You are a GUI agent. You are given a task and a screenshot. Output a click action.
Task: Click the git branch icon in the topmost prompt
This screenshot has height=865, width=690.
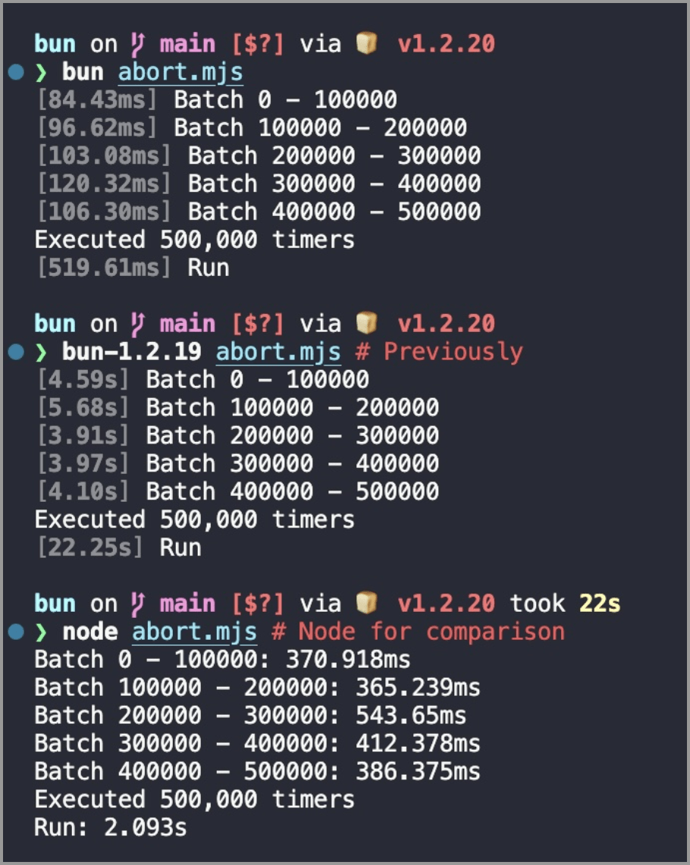pyautogui.click(x=139, y=45)
